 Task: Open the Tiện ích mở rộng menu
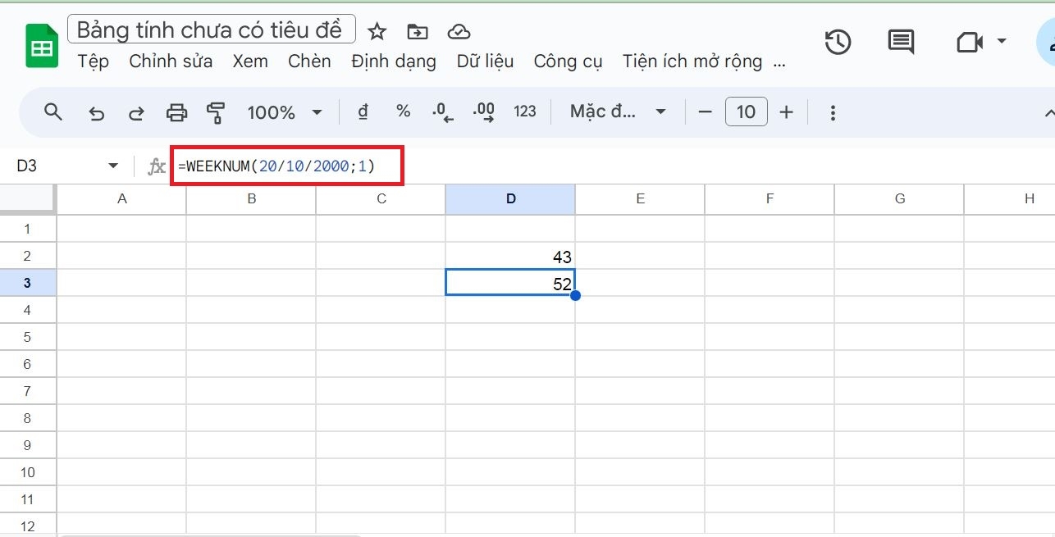pos(692,61)
